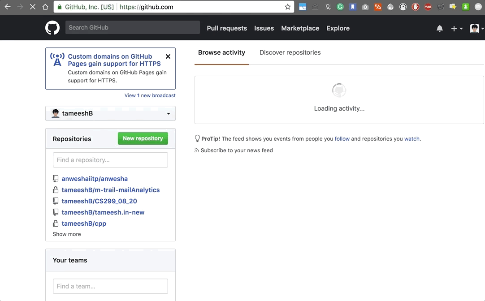Open tameeshB/m-trail-mailAnalytics repository
Screen dimensions: 485x301
110,190
